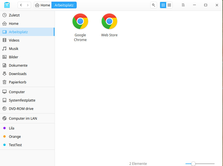
Task: Open Computer im LAN entry
Action: tap(27, 118)
